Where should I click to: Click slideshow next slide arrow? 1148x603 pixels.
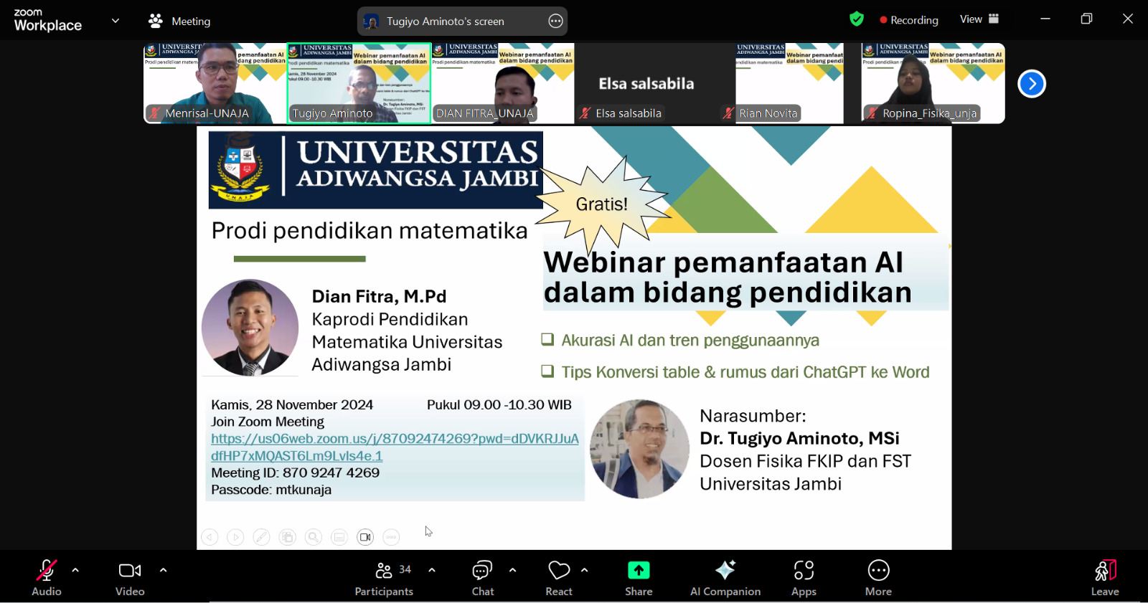click(235, 537)
